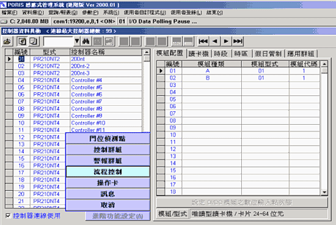Image resolution: width=336 pixels, height=225 pixels.
Task: Switch to the 假日管制 tab
Action: click(268, 54)
